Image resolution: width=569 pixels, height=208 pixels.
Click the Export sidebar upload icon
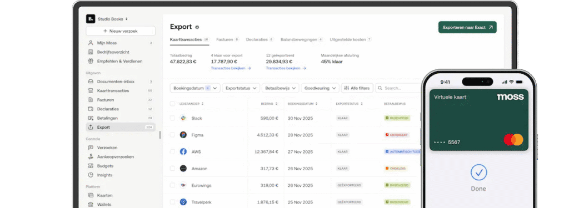click(x=91, y=127)
